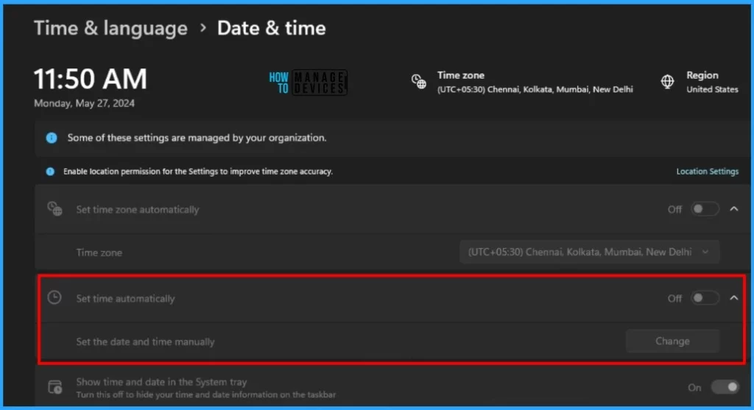Click the Date & time breadcrumb title

tap(271, 29)
